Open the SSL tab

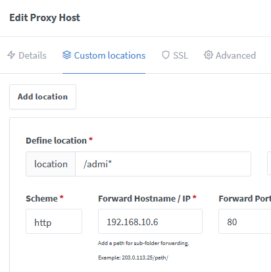(x=175, y=55)
